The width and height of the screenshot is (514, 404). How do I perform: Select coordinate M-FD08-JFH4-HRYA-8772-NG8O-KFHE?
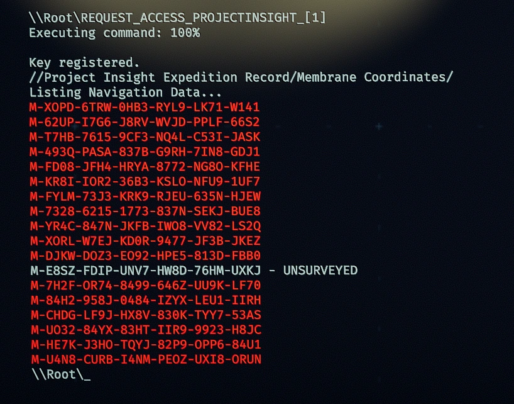[x=145, y=166]
